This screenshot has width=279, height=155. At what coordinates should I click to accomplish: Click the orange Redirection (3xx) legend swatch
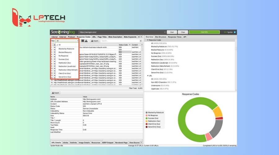pos(147,121)
